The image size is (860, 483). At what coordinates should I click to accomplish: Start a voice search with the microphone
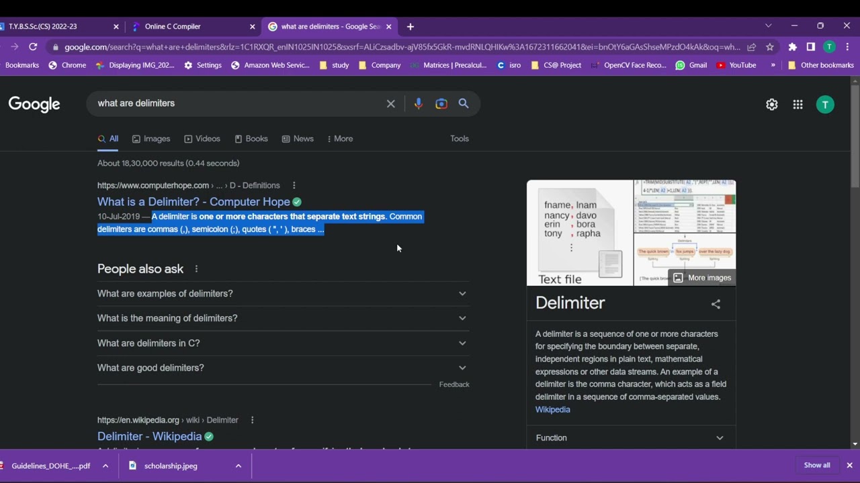(418, 103)
